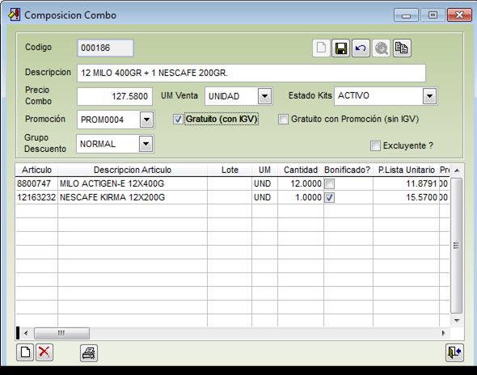Click the Descripcion Articulo column header
This screenshot has width=477, height=375.
(x=133, y=170)
